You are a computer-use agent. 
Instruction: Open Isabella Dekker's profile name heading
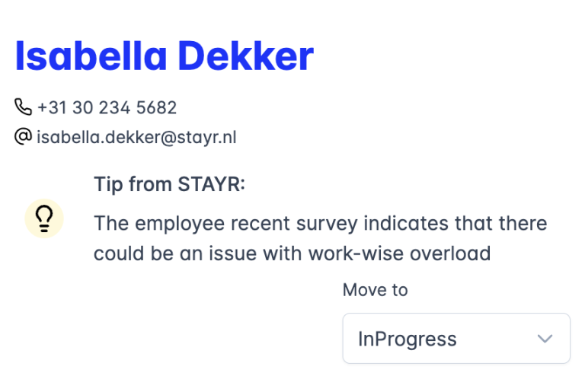pos(165,56)
